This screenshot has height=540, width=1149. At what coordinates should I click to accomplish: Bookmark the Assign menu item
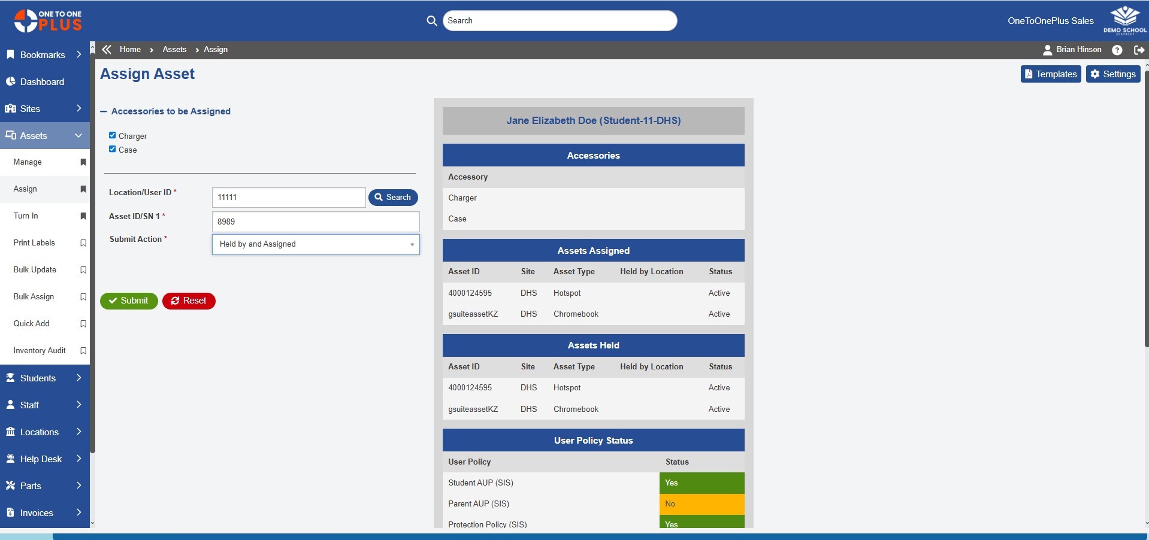(x=83, y=189)
